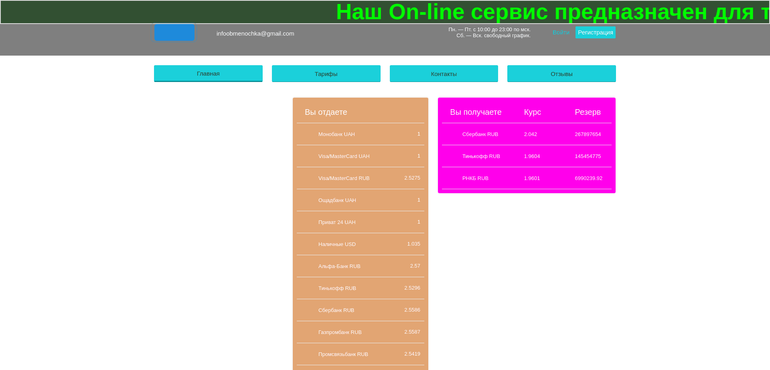The height and width of the screenshot is (370, 770).
Task: Select Сбербанк RUB in the receive panel
Action: [527, 134]
